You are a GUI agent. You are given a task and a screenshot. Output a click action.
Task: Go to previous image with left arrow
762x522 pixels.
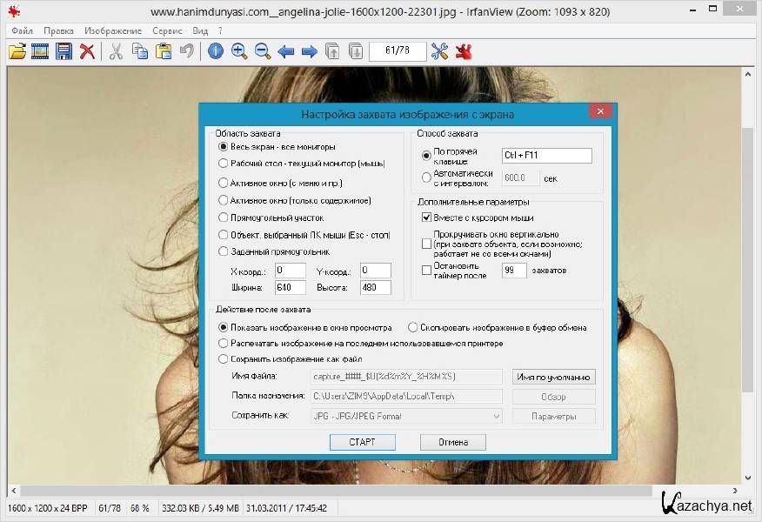click(x=286, y=51)
